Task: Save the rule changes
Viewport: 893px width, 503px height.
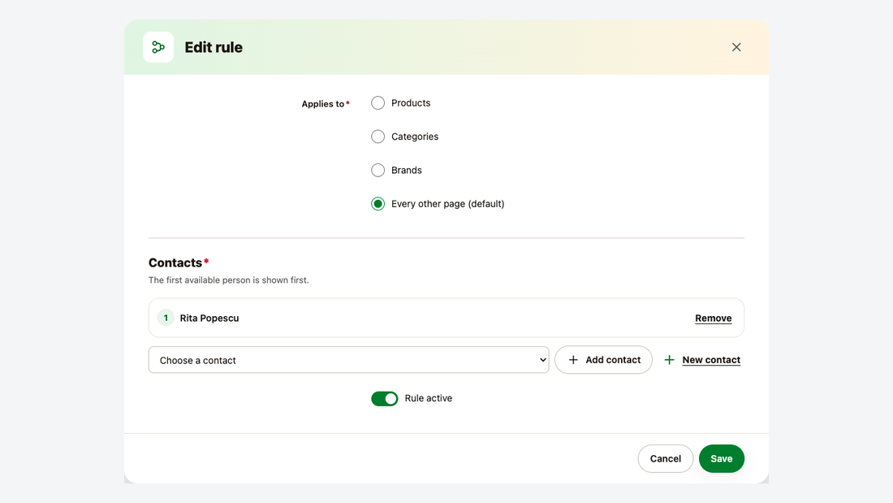Action: [721, 458]
